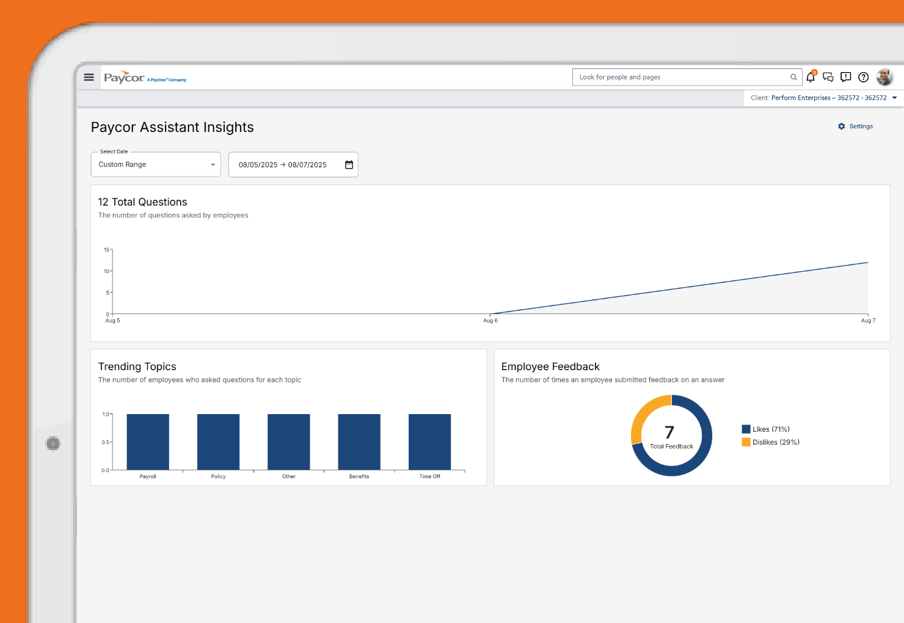
Task: Click the Time Off bar in Trending Topics
Action: tap(429, 442)
